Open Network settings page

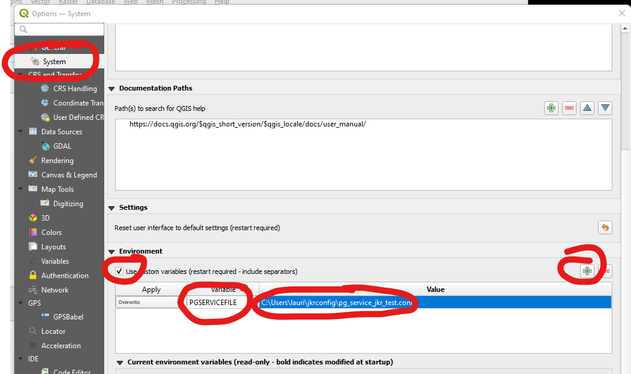pyautogui.click(x=55, y=290)
